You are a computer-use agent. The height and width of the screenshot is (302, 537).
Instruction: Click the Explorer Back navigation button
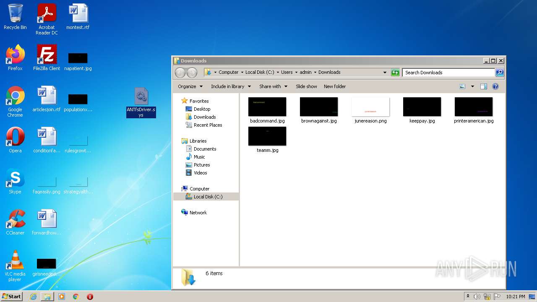[180, 73]
